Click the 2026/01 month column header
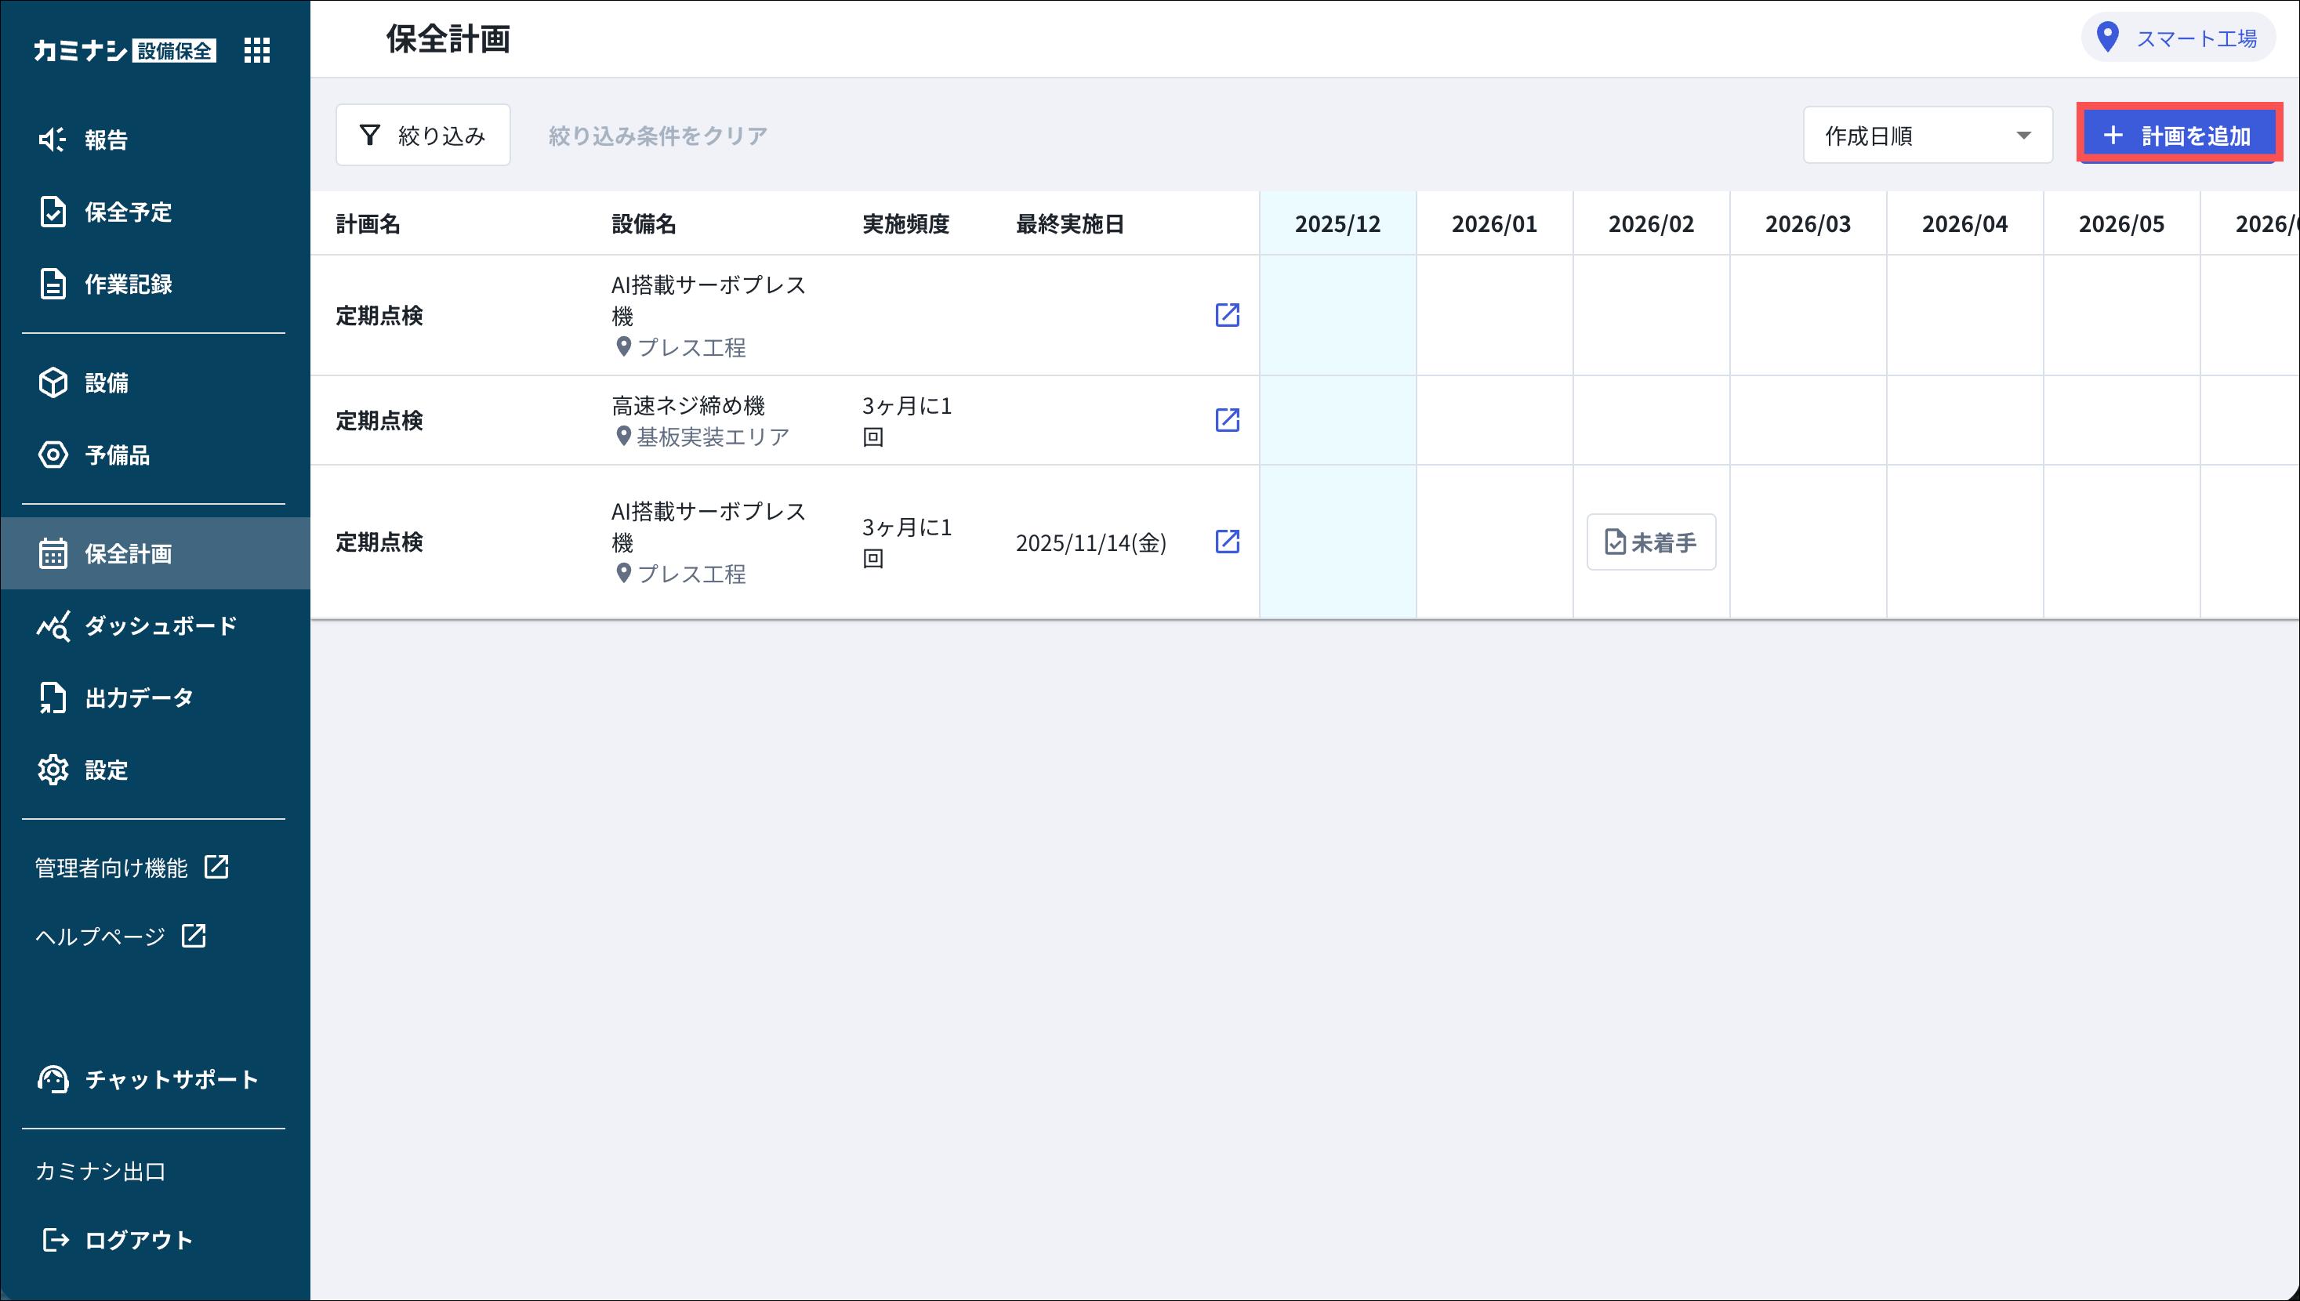 1493,223
